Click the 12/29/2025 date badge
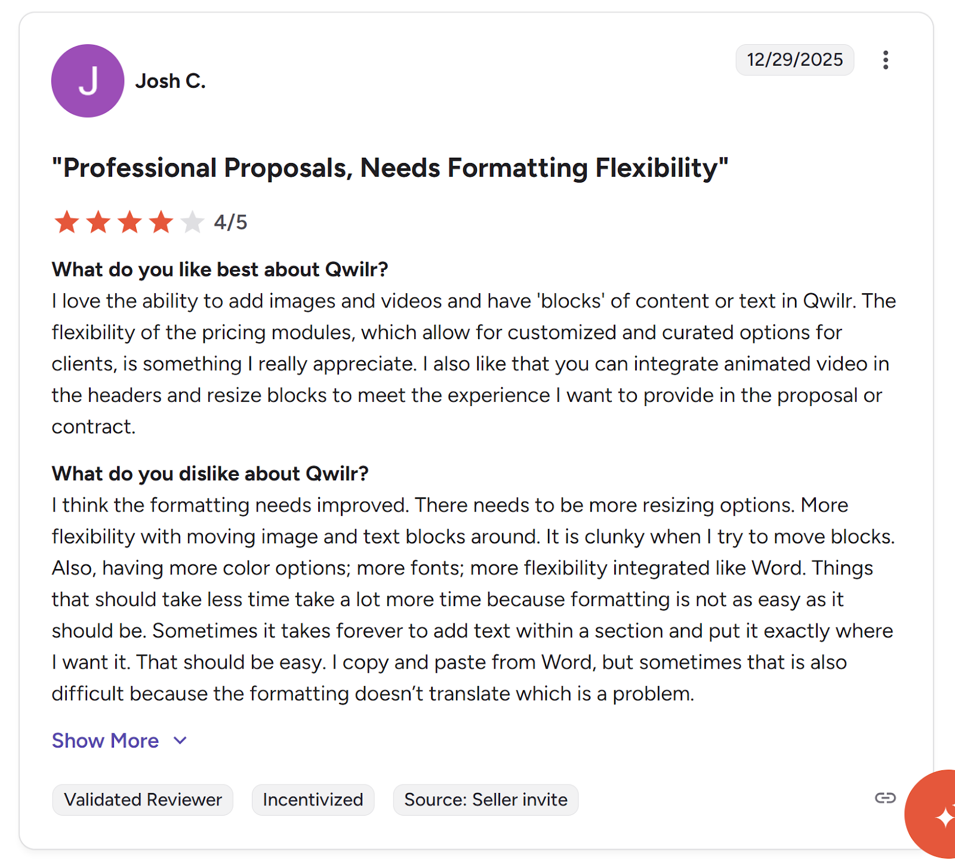 794,60
